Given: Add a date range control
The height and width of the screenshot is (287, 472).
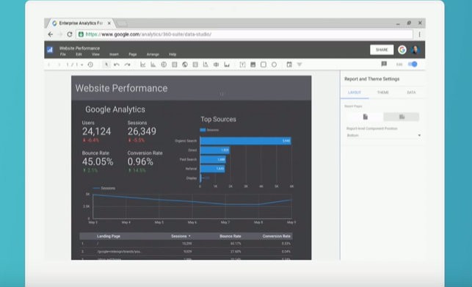Looking at the screenshot, I should tap(289, 65).
